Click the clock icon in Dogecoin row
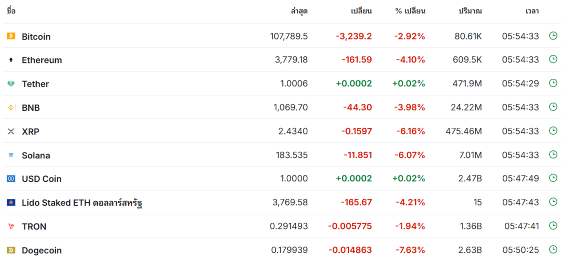 pyautogui.click(x=553, y=250)
